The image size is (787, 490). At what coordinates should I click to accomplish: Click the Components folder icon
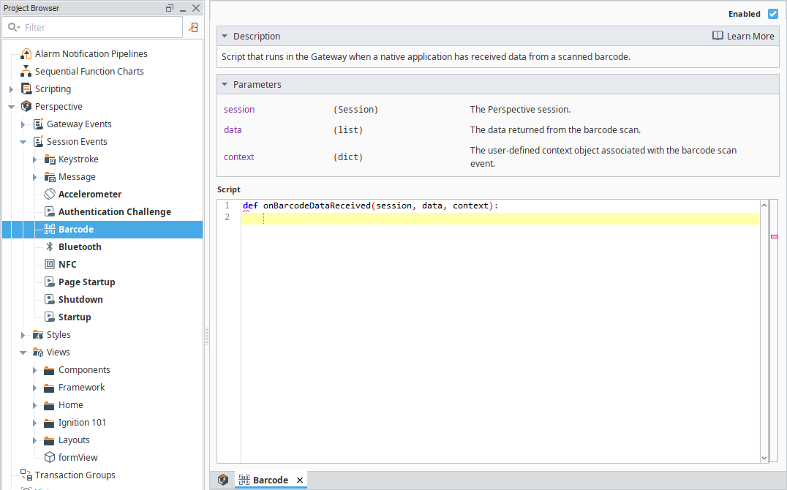coord(49,370)
